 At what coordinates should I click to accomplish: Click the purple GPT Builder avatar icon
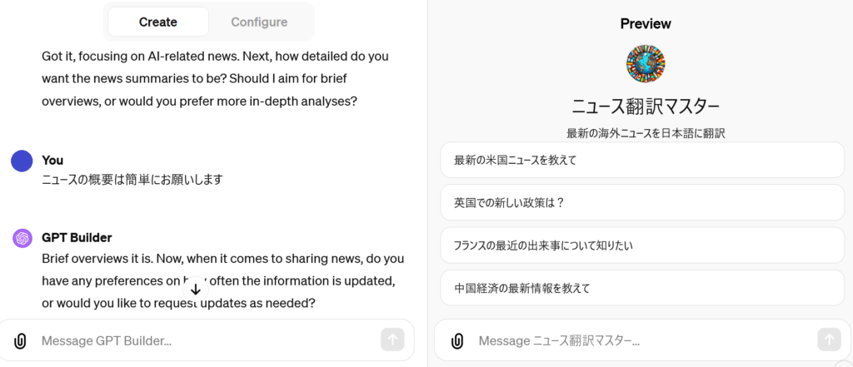pos(22,238)
